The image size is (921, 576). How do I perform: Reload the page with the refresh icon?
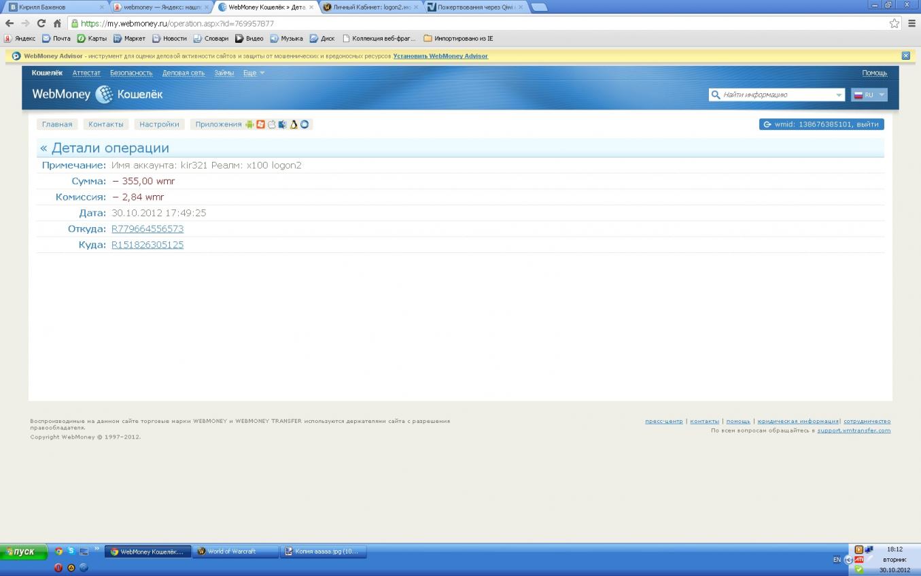click(x=41, y=23)
